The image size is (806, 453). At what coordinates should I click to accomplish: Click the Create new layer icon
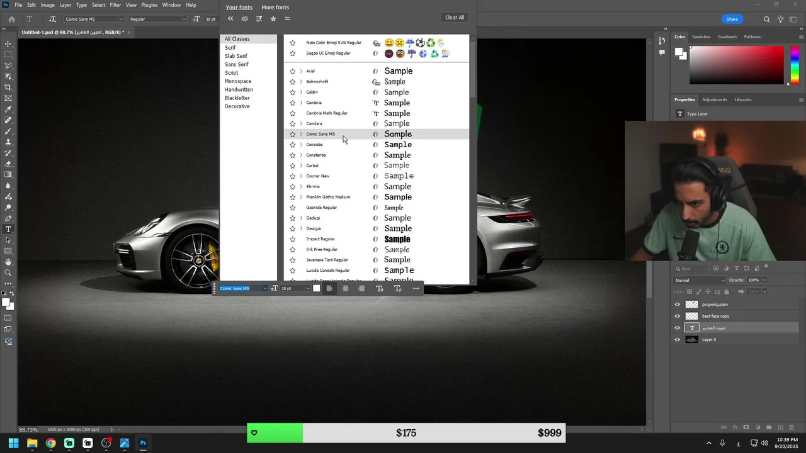[x=781, y=427]
